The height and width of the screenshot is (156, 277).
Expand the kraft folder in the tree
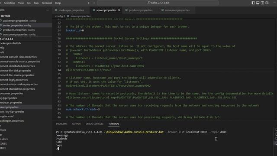click(x=26, y=52)
